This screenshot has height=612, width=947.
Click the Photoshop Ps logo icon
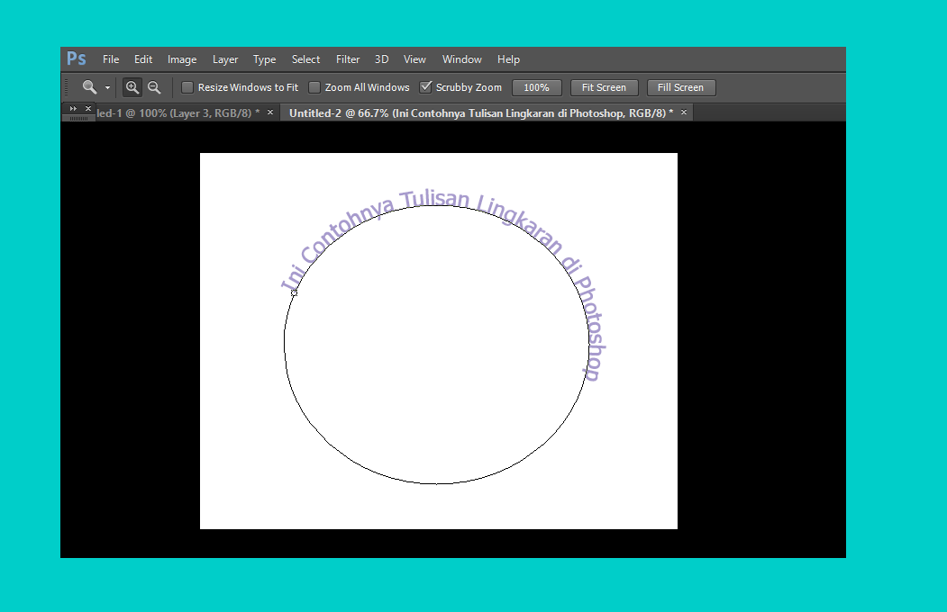[x=76, y=59]
